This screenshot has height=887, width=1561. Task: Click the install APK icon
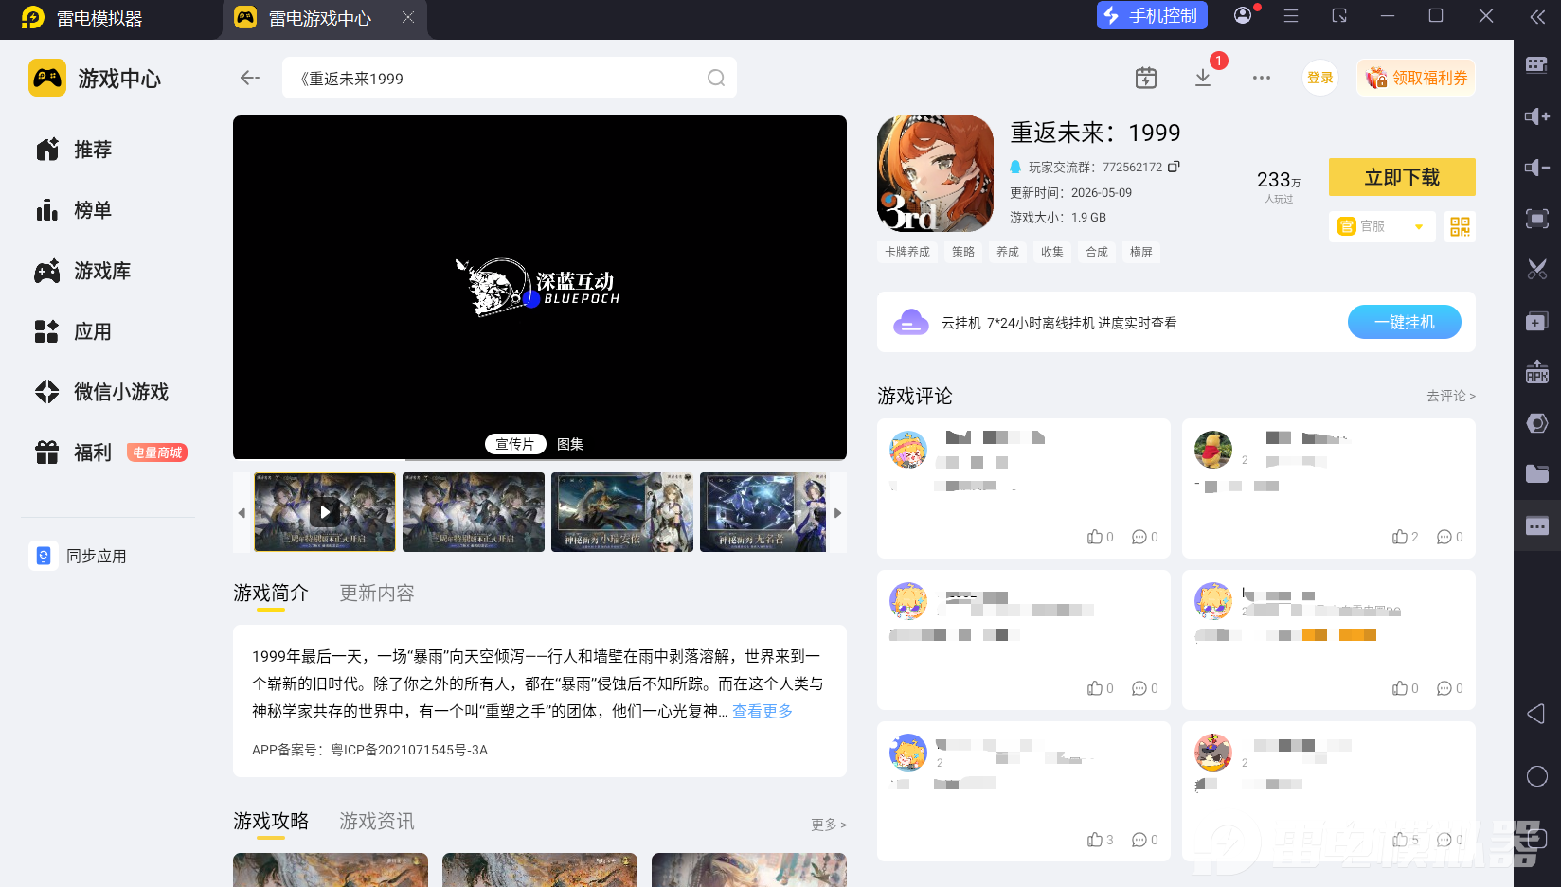tap(1537, 372)
